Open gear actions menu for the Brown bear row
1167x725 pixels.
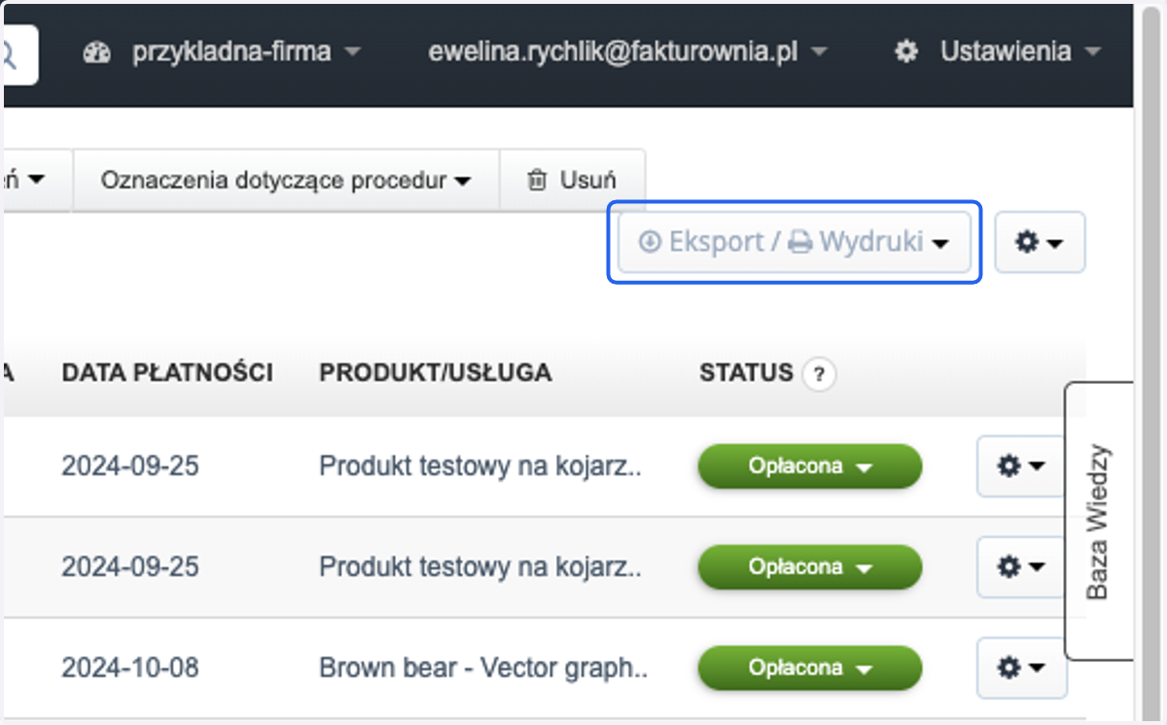tap(1021, 668)
